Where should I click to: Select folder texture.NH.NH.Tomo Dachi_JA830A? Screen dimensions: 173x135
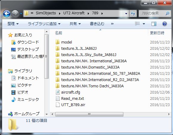click(x=92, y=86)
